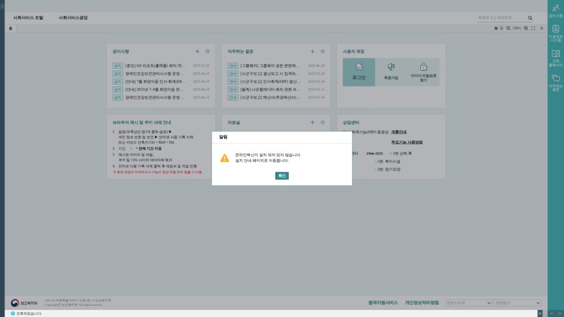Refresh the 공지사항 panel

[208, 51]
